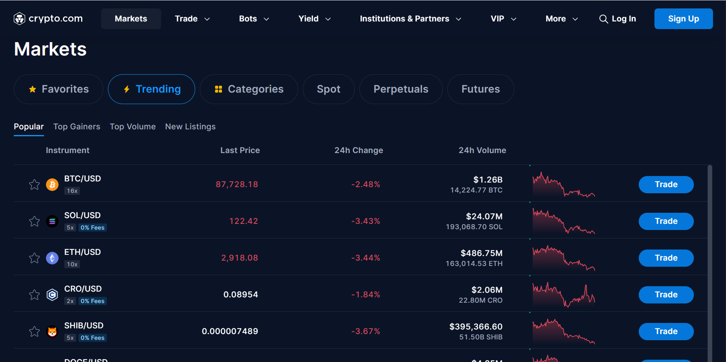The image size is (726, 362).
Task: Click the markets table vertical scrollbar
Action: pyautogui.click(x=710, y=263)
